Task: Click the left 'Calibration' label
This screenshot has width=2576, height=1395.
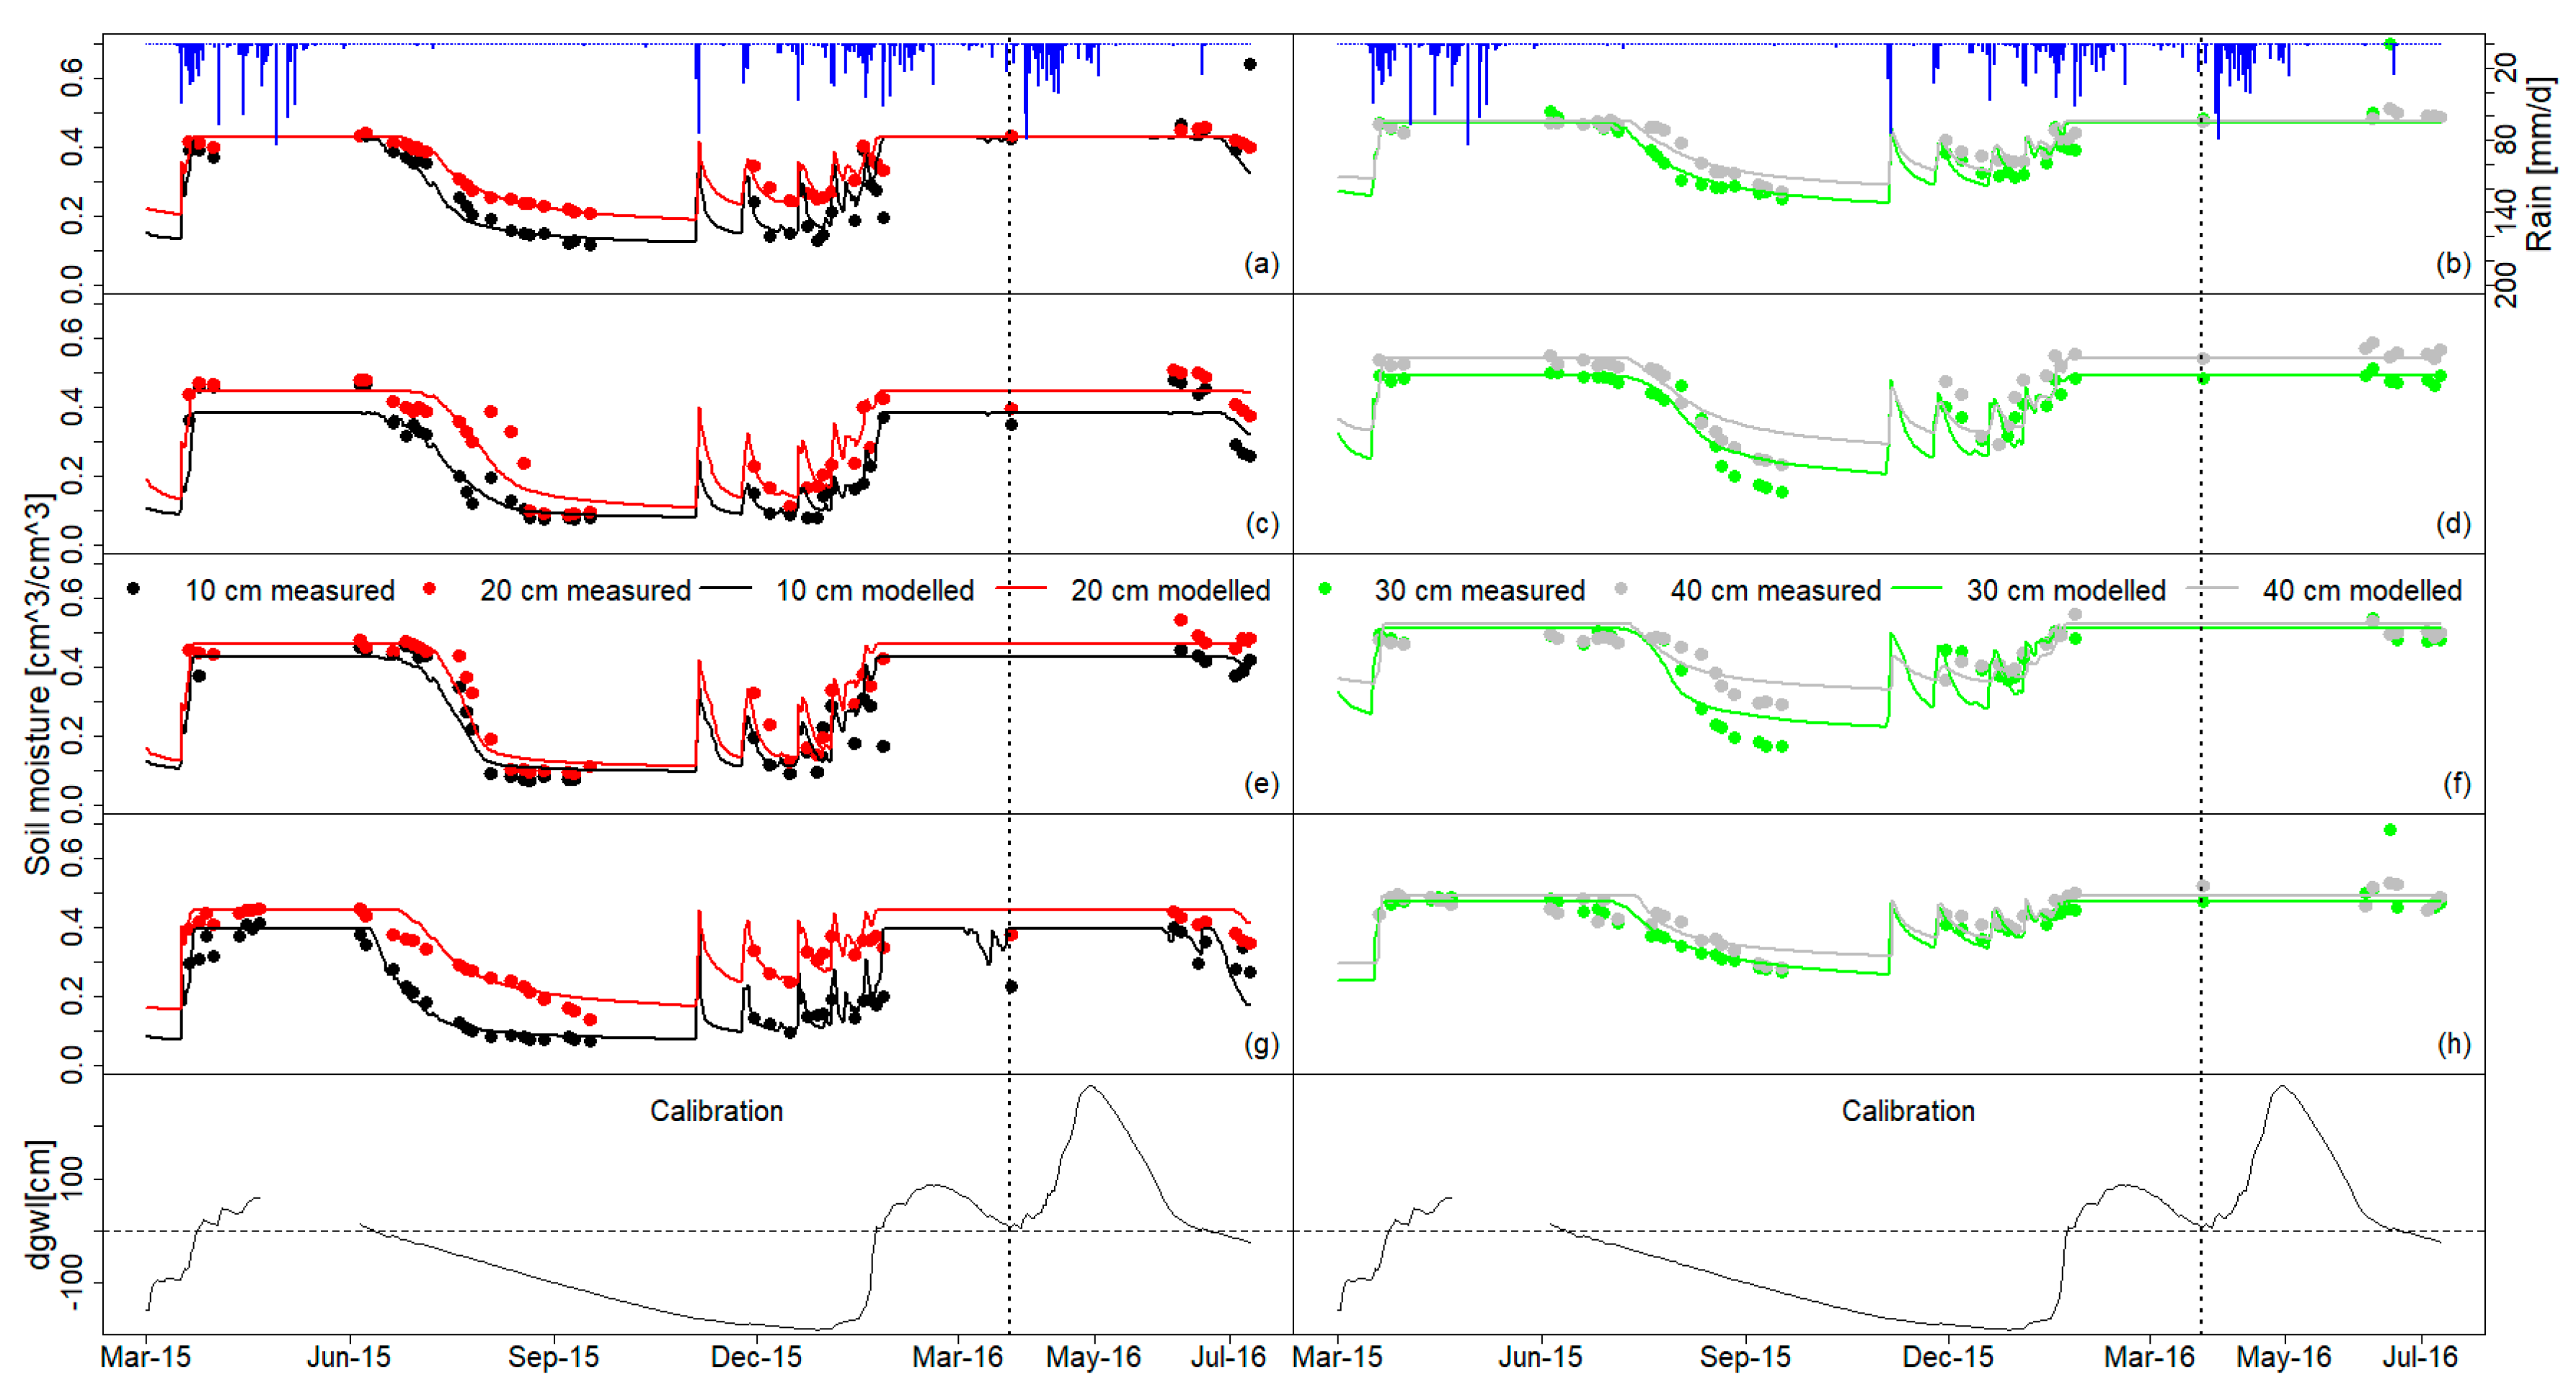Action: 716,1111
